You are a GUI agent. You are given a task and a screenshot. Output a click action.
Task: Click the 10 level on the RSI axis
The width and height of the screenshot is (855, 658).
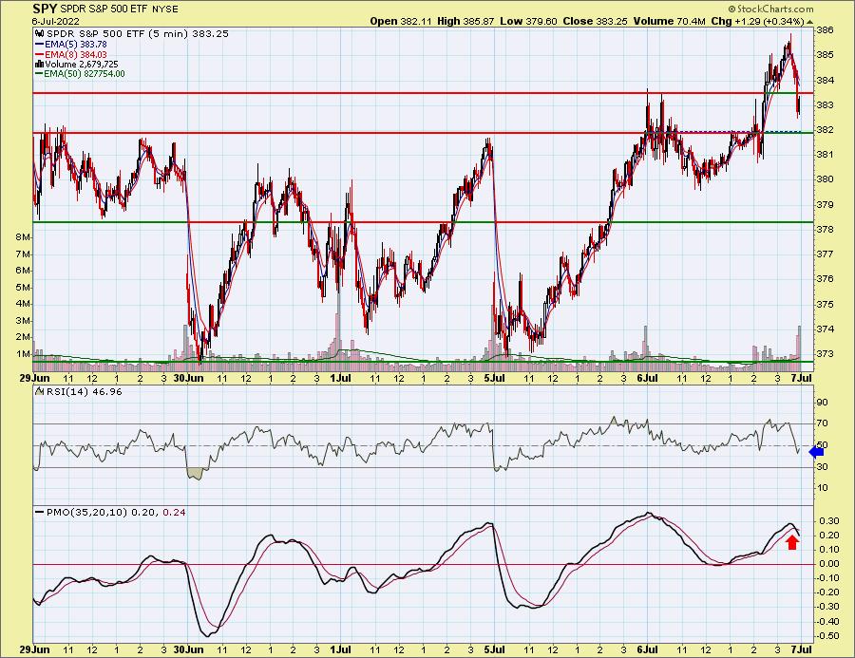coord(823,488)
